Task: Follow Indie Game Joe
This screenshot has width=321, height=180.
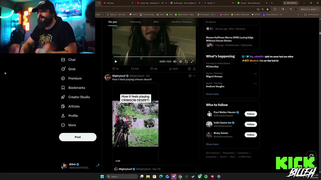Action: tap(251, 124)
